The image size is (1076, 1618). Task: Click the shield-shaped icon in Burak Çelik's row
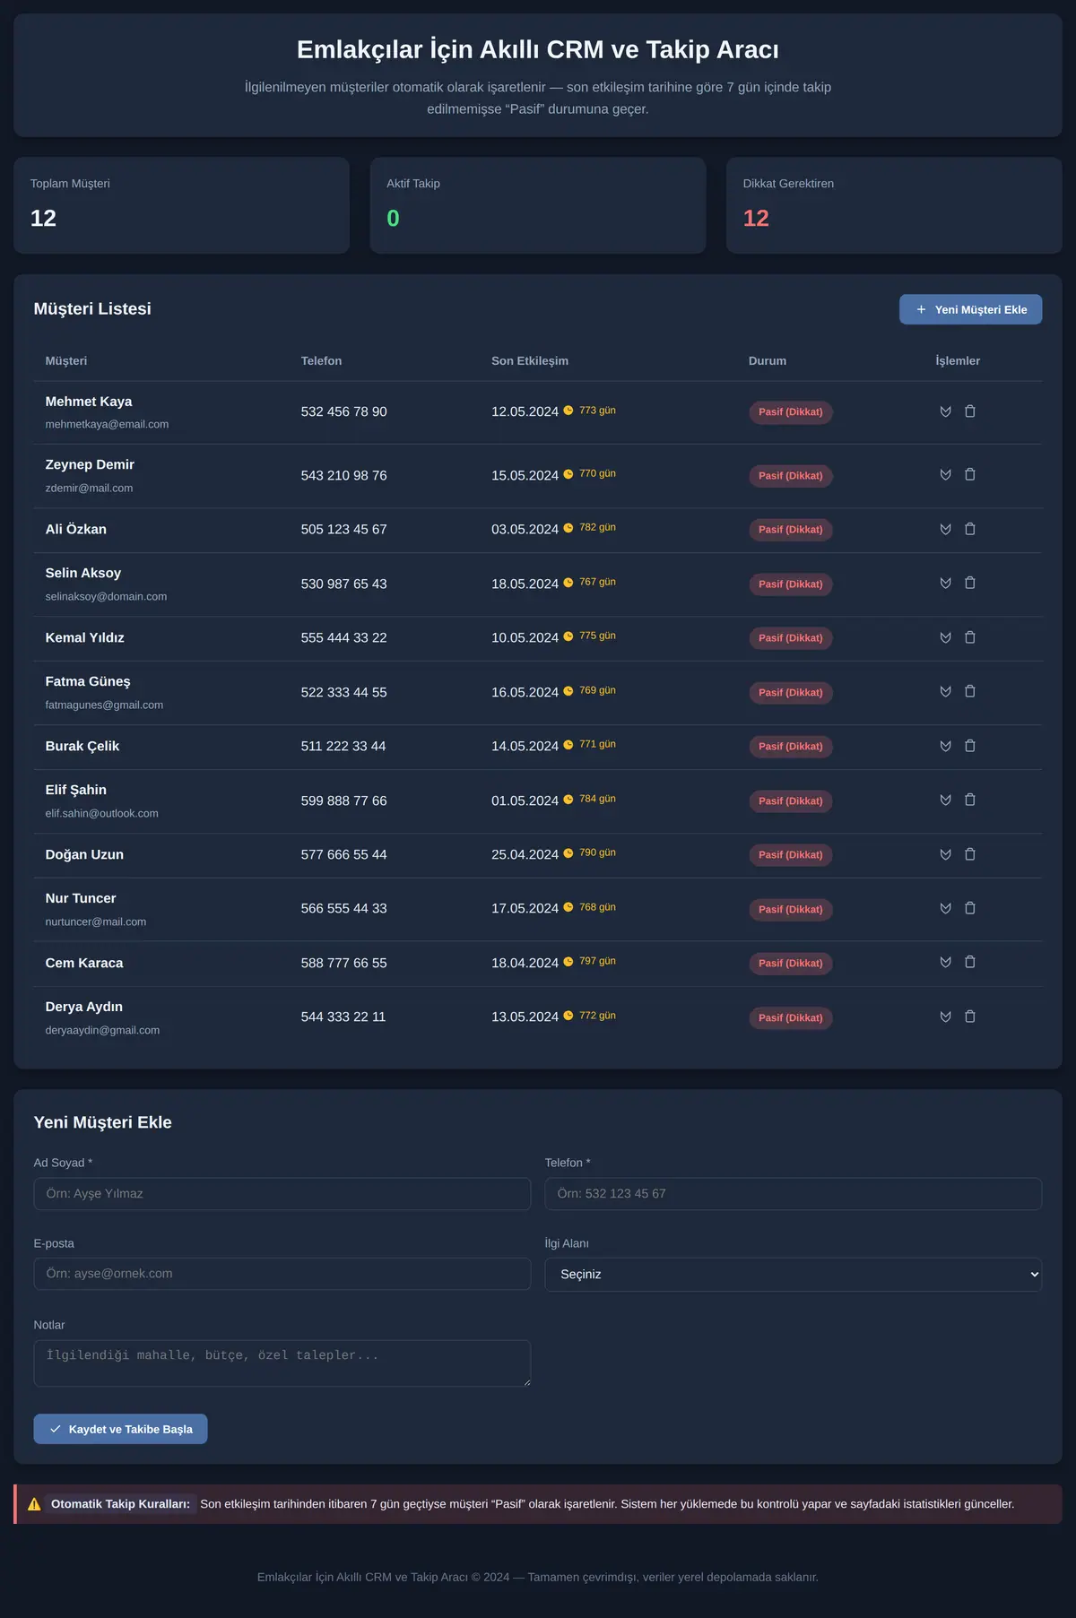[x=945, y=746]
